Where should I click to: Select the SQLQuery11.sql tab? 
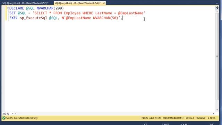click(x=78, y=3)
